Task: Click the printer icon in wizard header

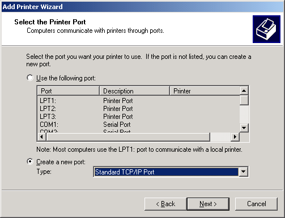Action: point(266,29)
